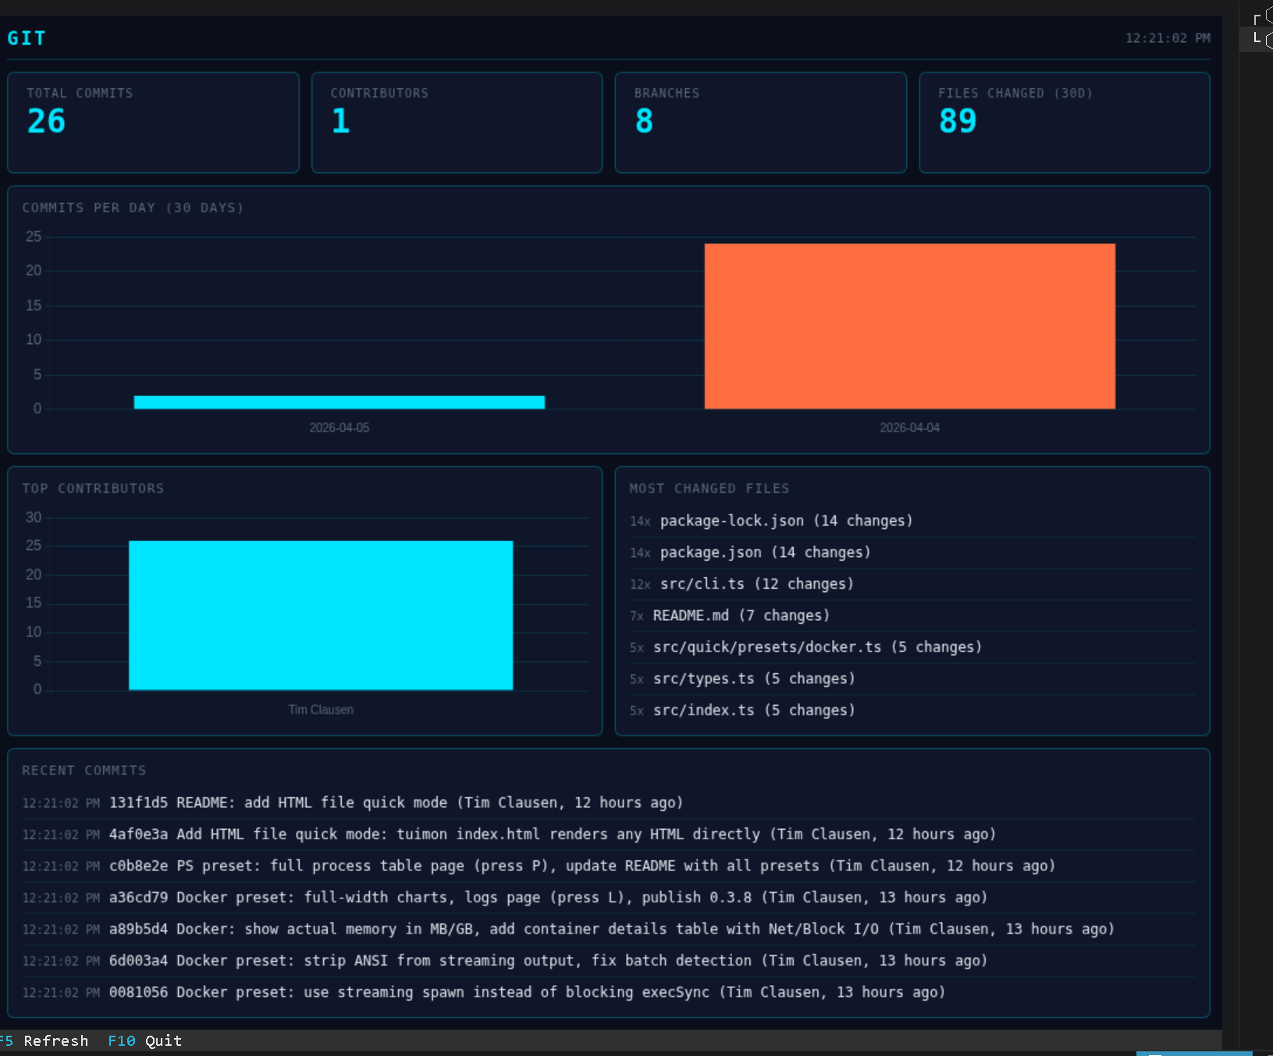1273x1056 pixels.
Task: Click the Branches card showing 8
Action: [x=760, y=122]
